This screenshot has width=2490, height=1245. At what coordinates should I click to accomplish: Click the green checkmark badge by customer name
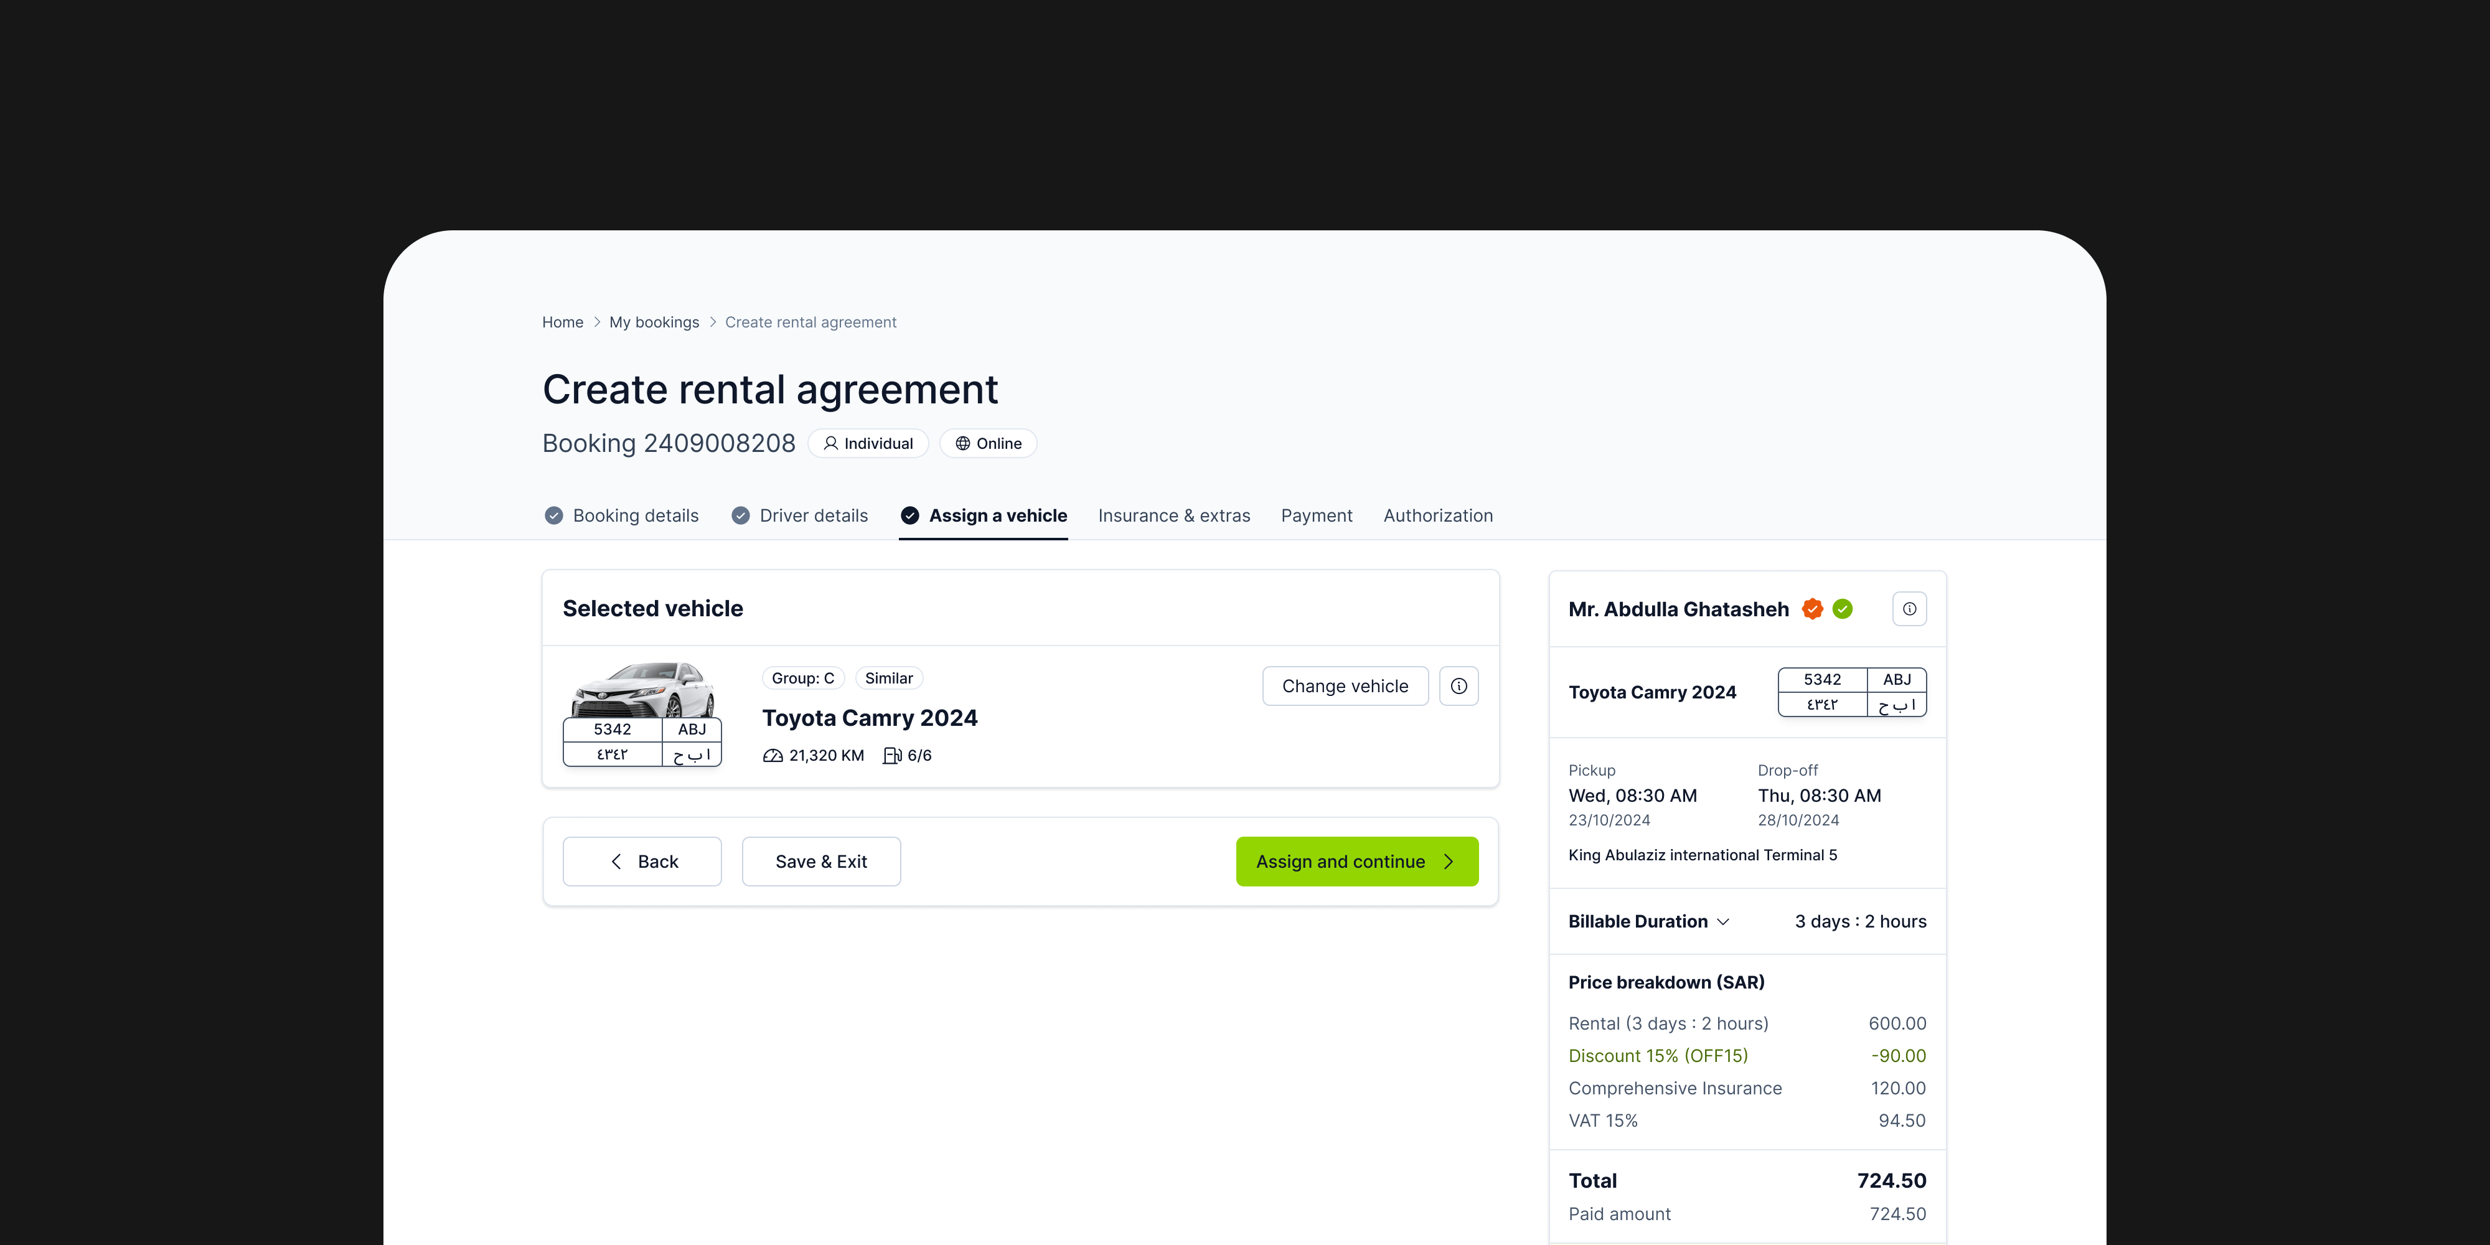[x=1843, y=609]
